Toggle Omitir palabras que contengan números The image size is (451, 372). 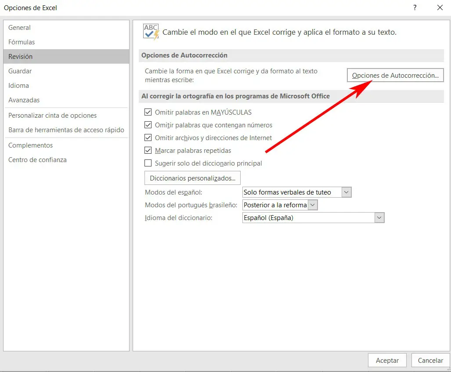tap(148, 125)
